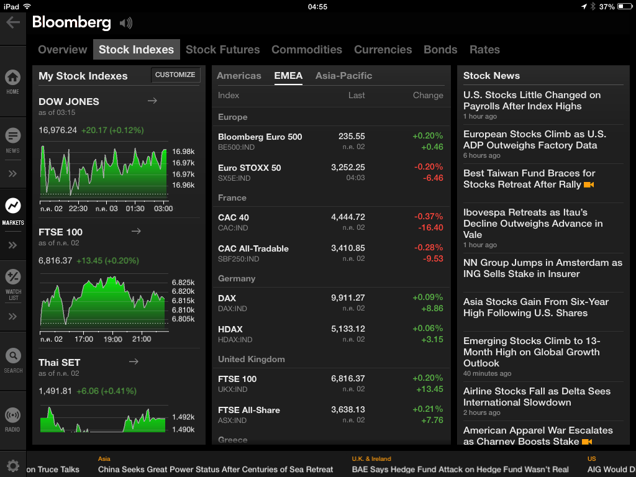This screenshot has width=636, height=477.
Task: Select the EMEA region tab
Action: (x=288, y=76)
